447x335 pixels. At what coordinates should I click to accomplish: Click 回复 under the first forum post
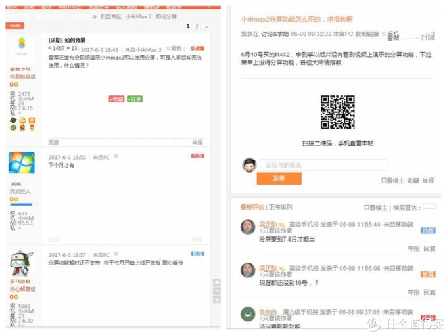(x=53, y=142)
